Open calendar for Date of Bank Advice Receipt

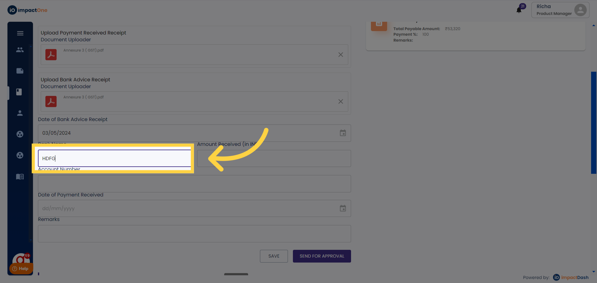(x=343, y=133)
